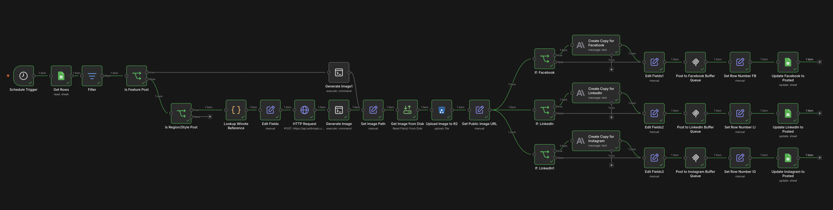Open the Edit Fields1 node
The height and width of the screenshot is (210, 833).
click(x=654, y=62)
